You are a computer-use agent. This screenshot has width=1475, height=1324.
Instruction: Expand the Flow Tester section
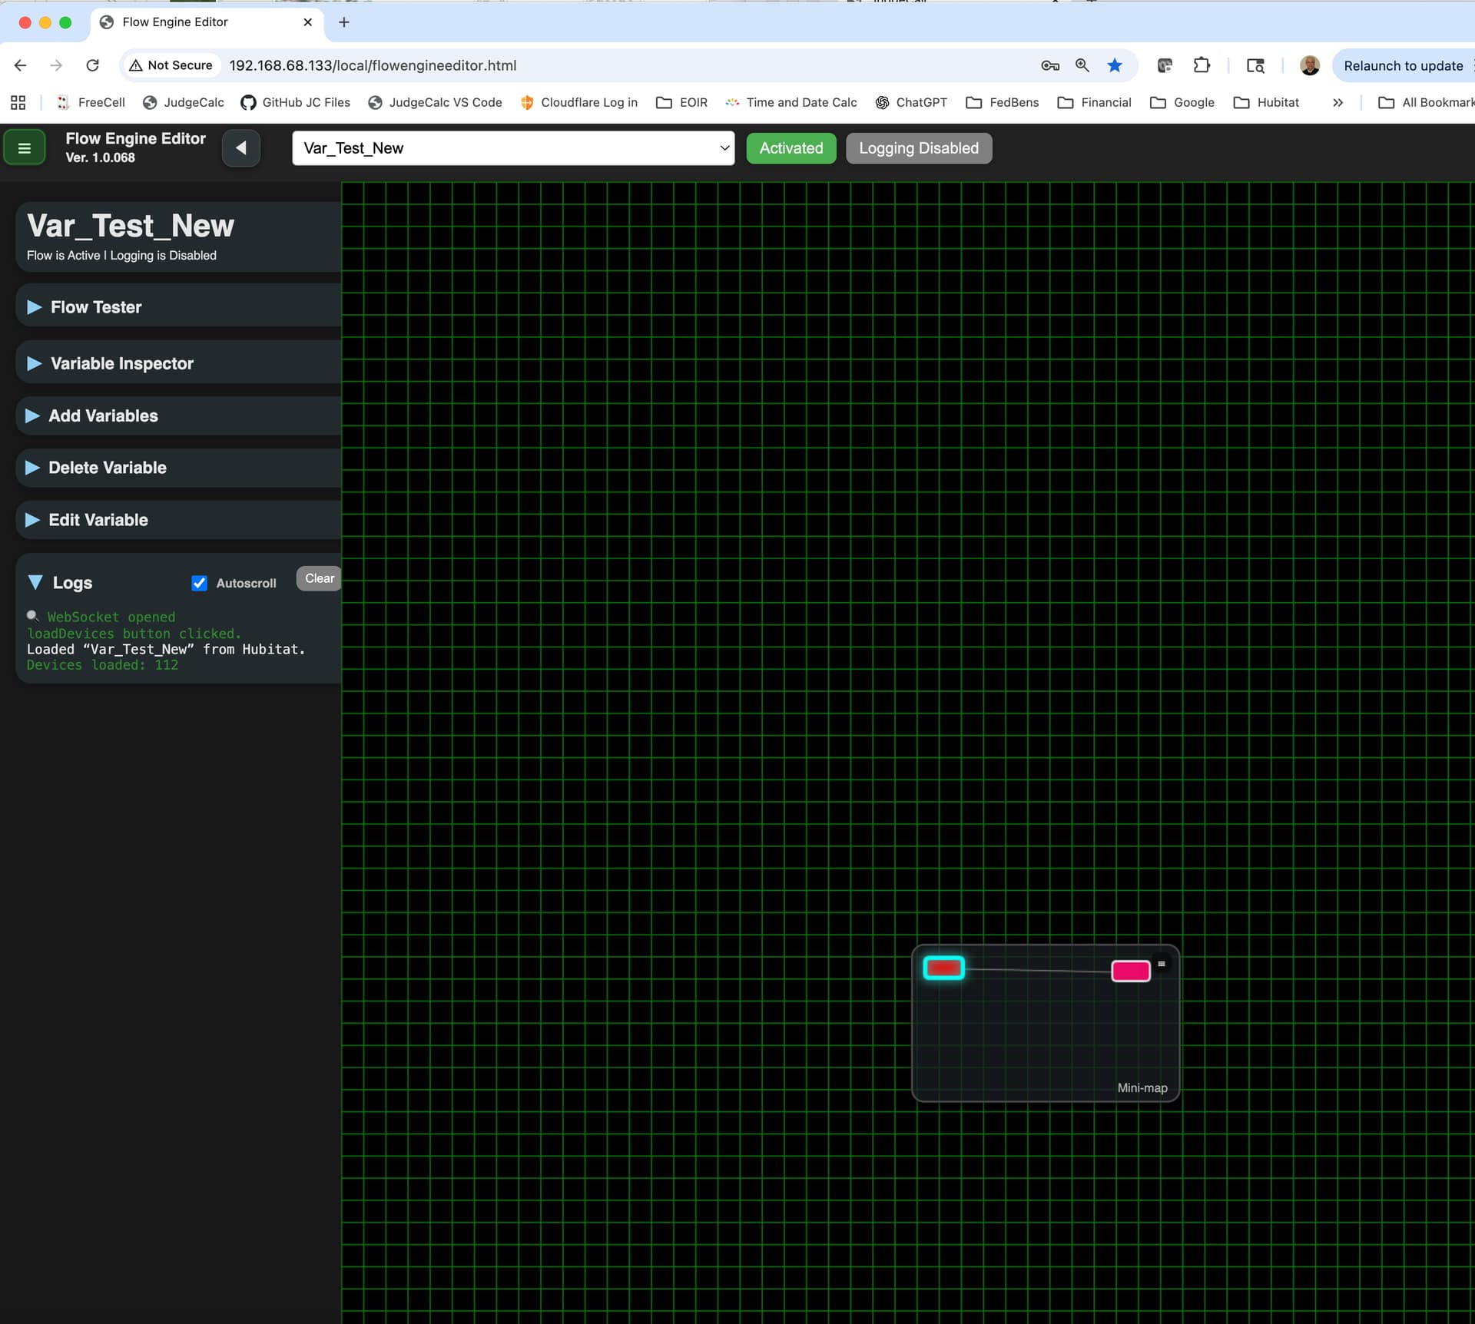pyautogui.click(x=96, y=307)
